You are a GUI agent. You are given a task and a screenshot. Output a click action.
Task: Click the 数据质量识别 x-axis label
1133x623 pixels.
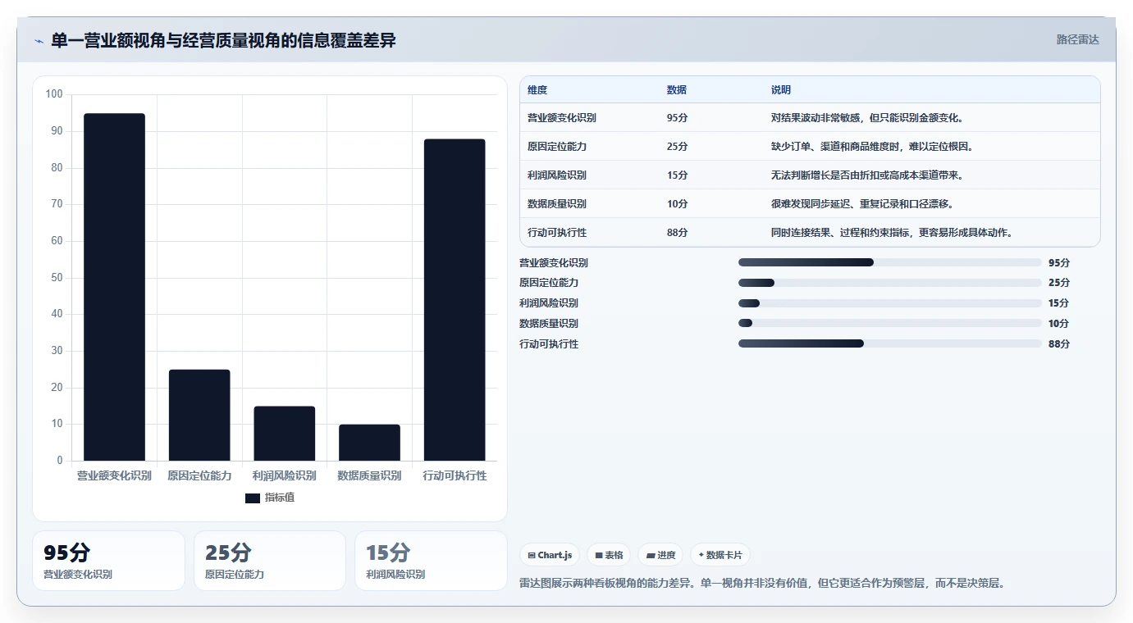click(x=369, y=475)
